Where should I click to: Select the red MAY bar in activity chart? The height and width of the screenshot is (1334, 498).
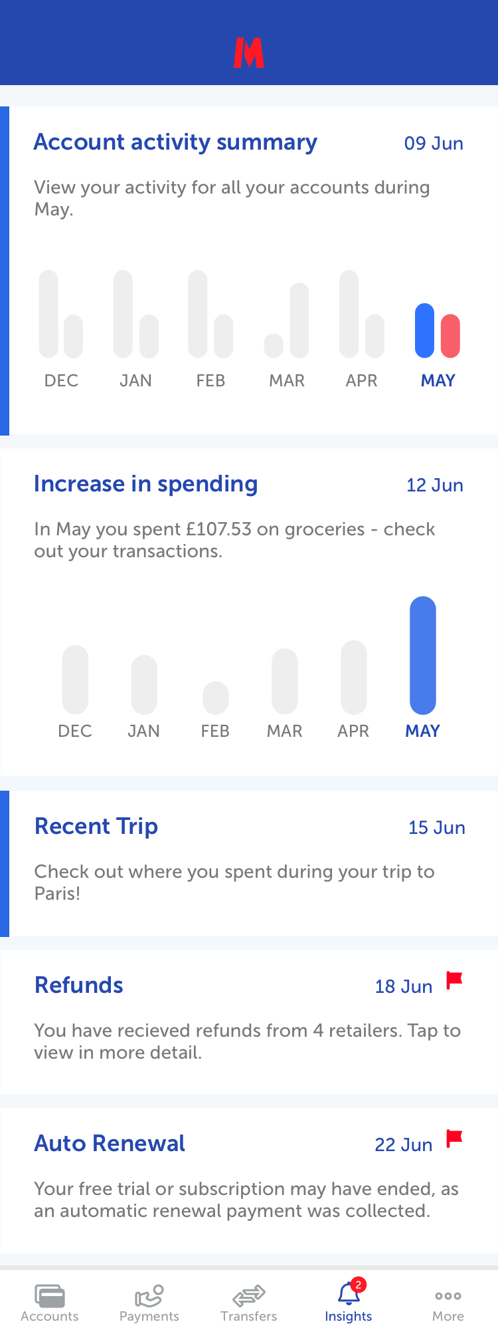pyautogui.click(x=451, y=336)
